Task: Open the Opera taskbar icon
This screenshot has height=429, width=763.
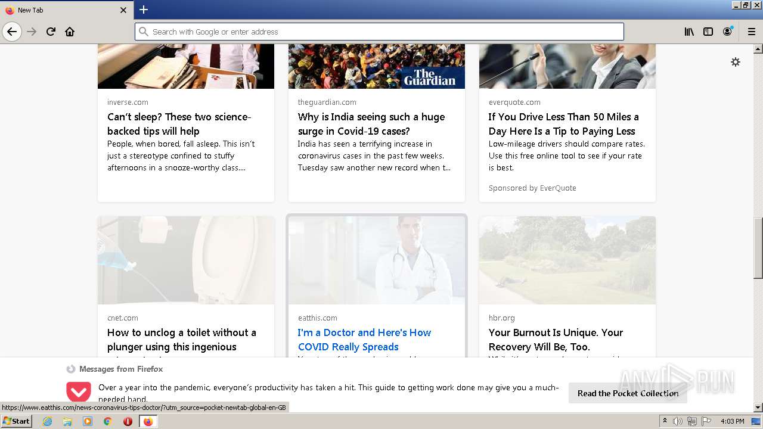Action: (x=128, y=421)
